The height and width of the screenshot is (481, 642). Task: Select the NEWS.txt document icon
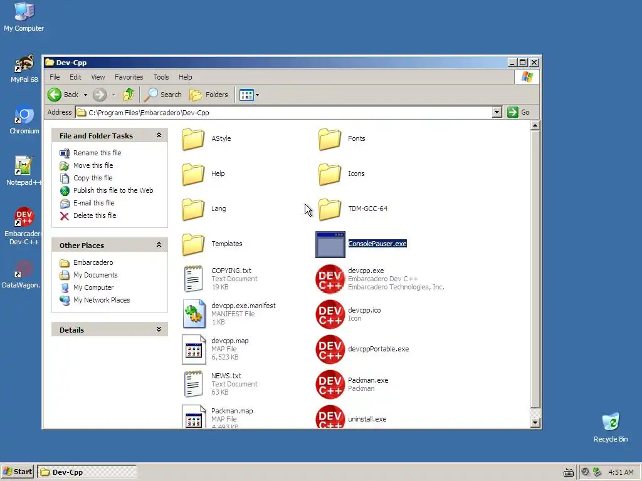(x=193, y=384)
